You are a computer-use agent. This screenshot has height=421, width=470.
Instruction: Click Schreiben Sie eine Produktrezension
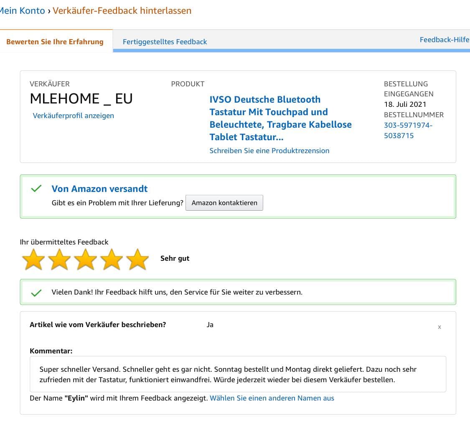(x=269, y=151)
